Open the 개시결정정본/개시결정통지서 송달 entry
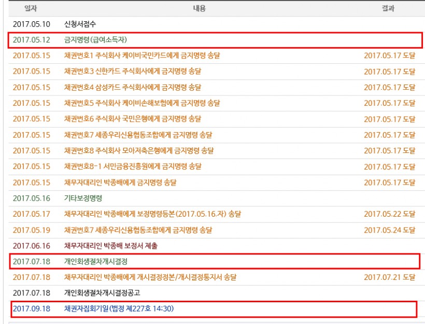Screen dimensions: 425x324 [150, 277]
